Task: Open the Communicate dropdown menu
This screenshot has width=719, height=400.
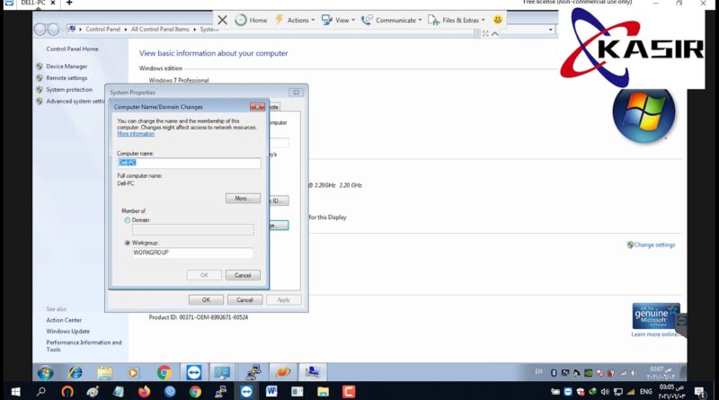Action: (392, 20)
